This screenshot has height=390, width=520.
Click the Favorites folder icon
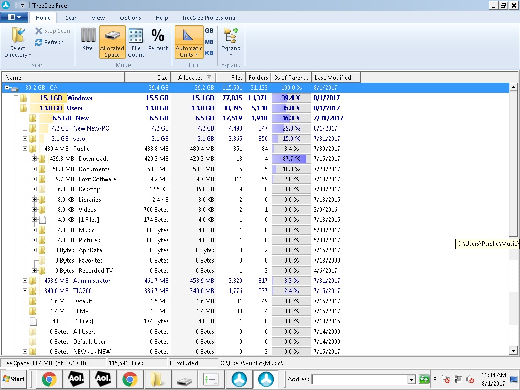pos(42,261)
